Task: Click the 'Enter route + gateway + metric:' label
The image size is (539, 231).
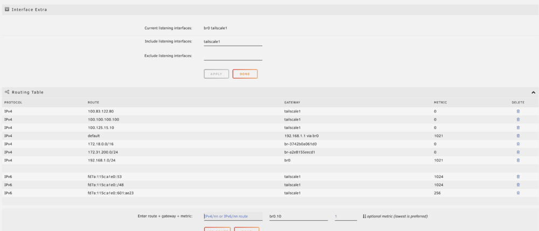Action: (x=165, y=216)
